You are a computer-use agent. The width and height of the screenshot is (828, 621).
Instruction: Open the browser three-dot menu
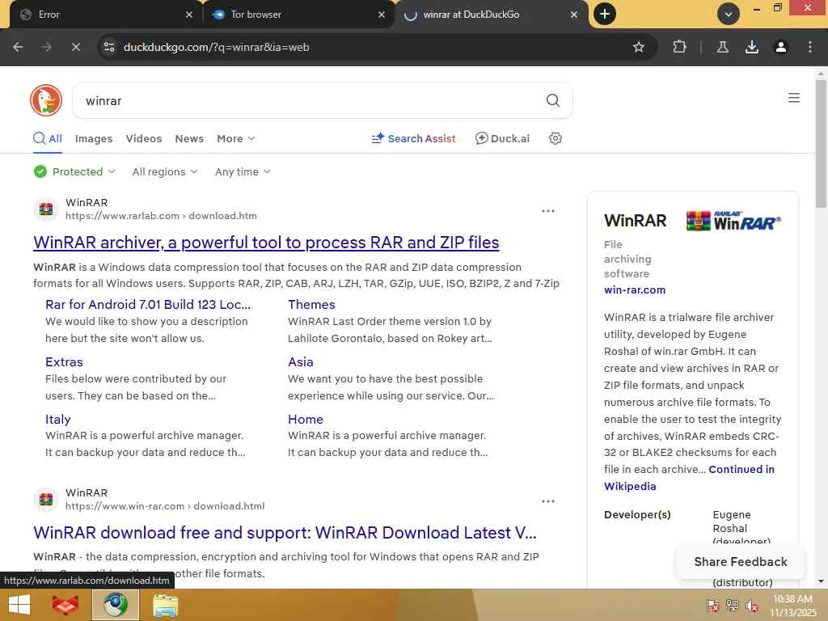(810, 47)
